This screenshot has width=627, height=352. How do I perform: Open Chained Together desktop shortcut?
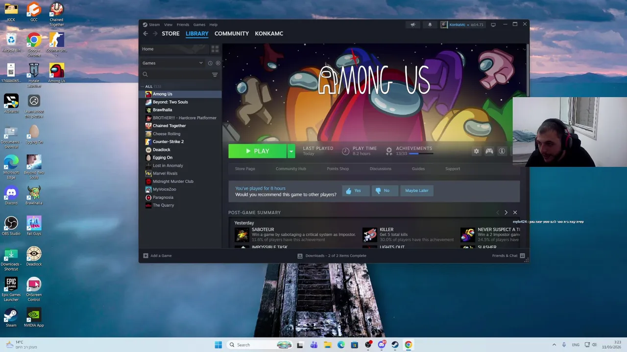coord(56,15)
